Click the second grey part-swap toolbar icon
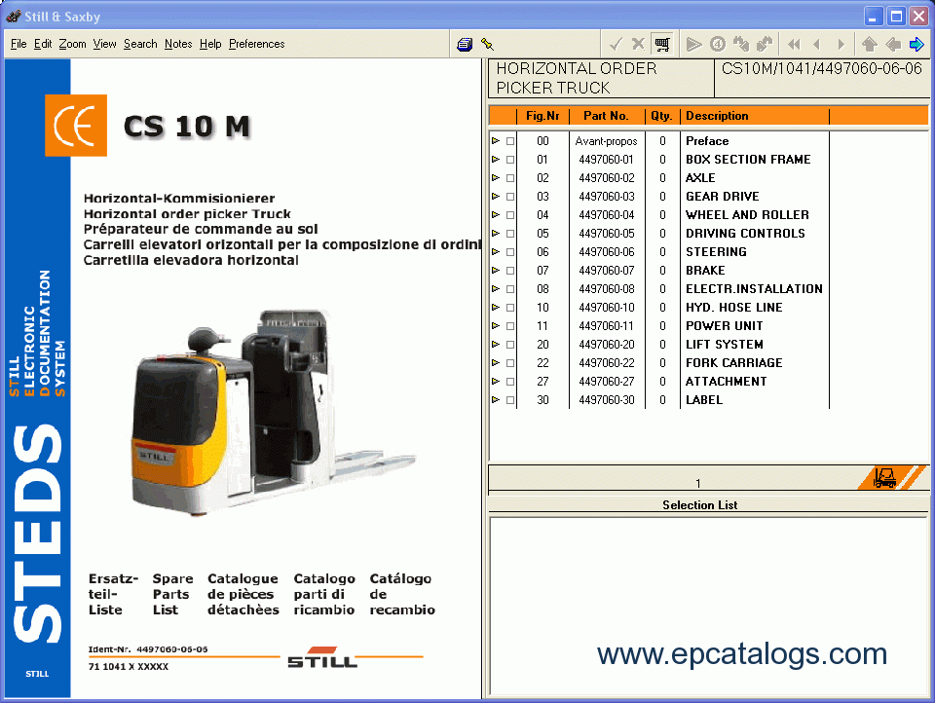The image size is (935, 703). (x=764, y=44)
